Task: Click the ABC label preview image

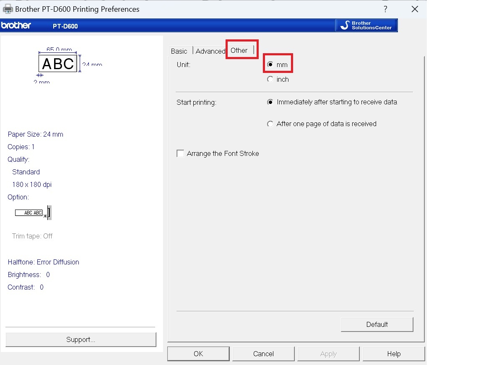Action: (x=58, y=64)
